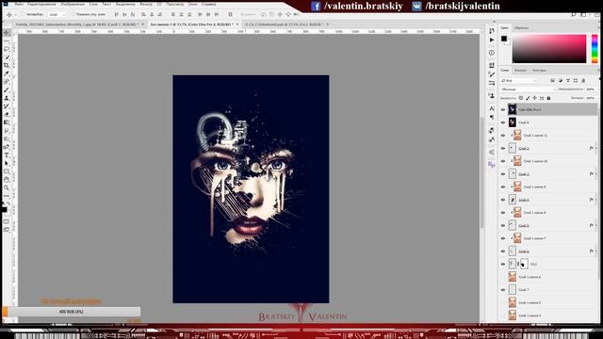The width and height of the screenshot is (603, 339).
Task: Click the canvas vertical scrollbar
Action: [482, 173]
